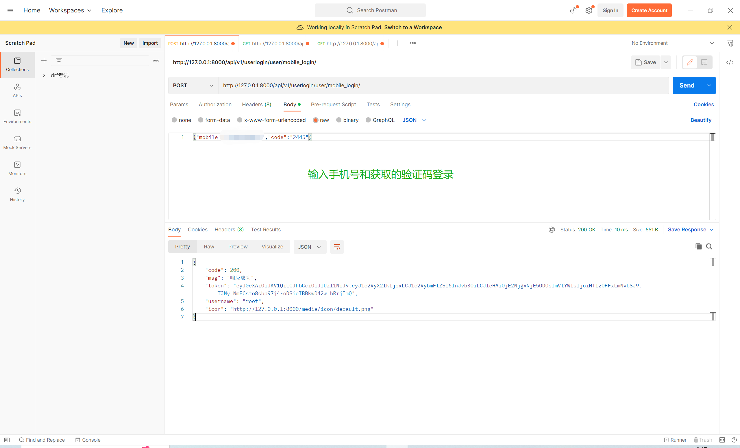Screen dimensions: 740x448
Task: Click the Beautify link
Action: [701, 120]
